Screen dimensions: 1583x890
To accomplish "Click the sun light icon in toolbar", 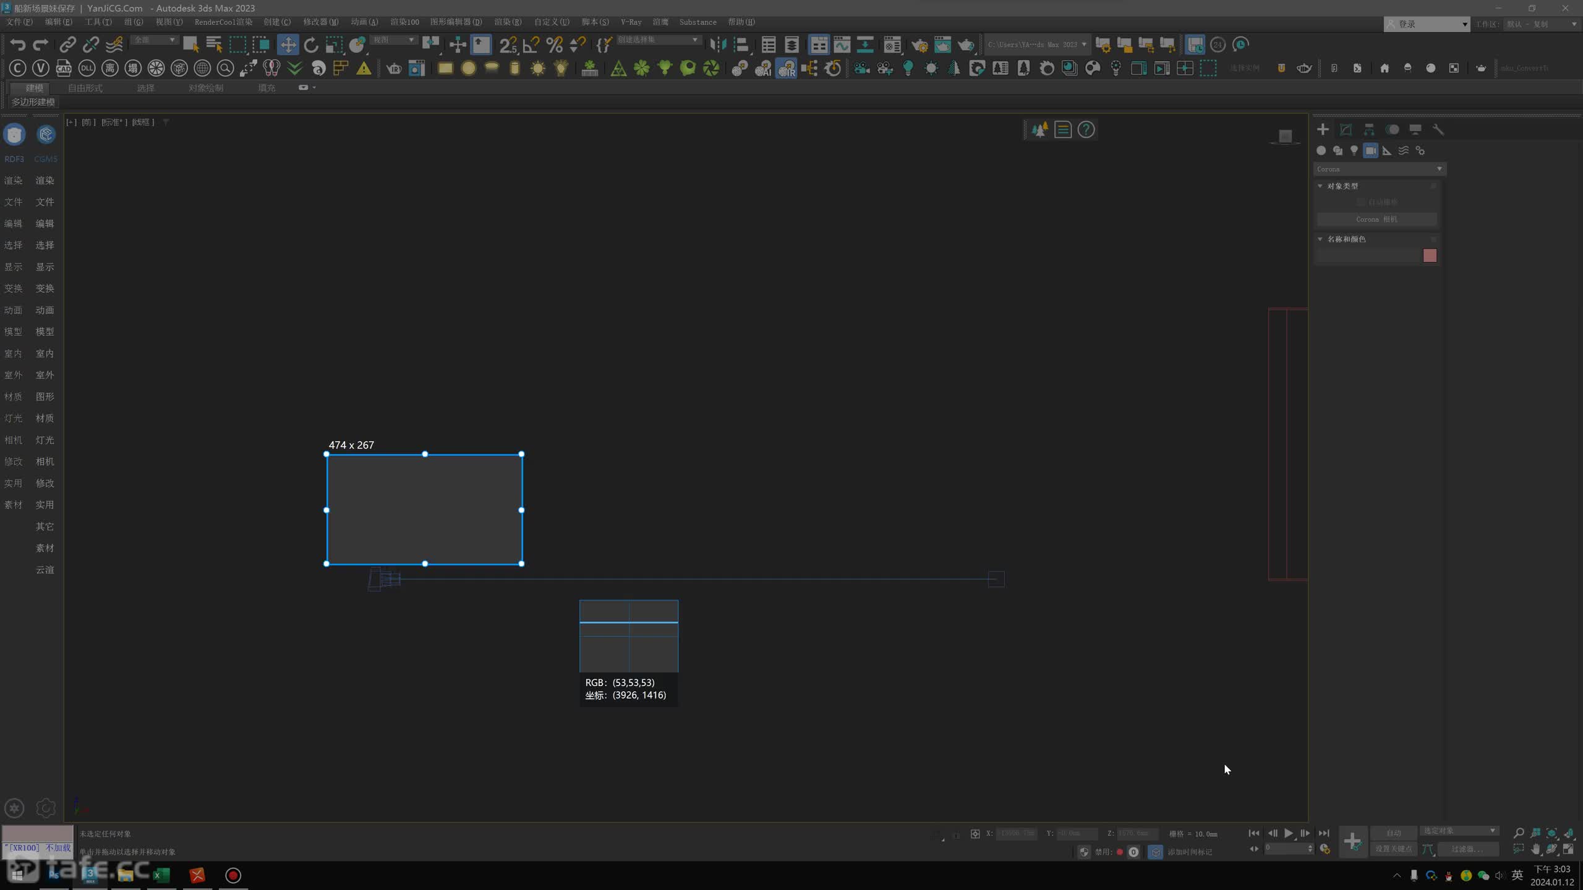I will [538, 68].
